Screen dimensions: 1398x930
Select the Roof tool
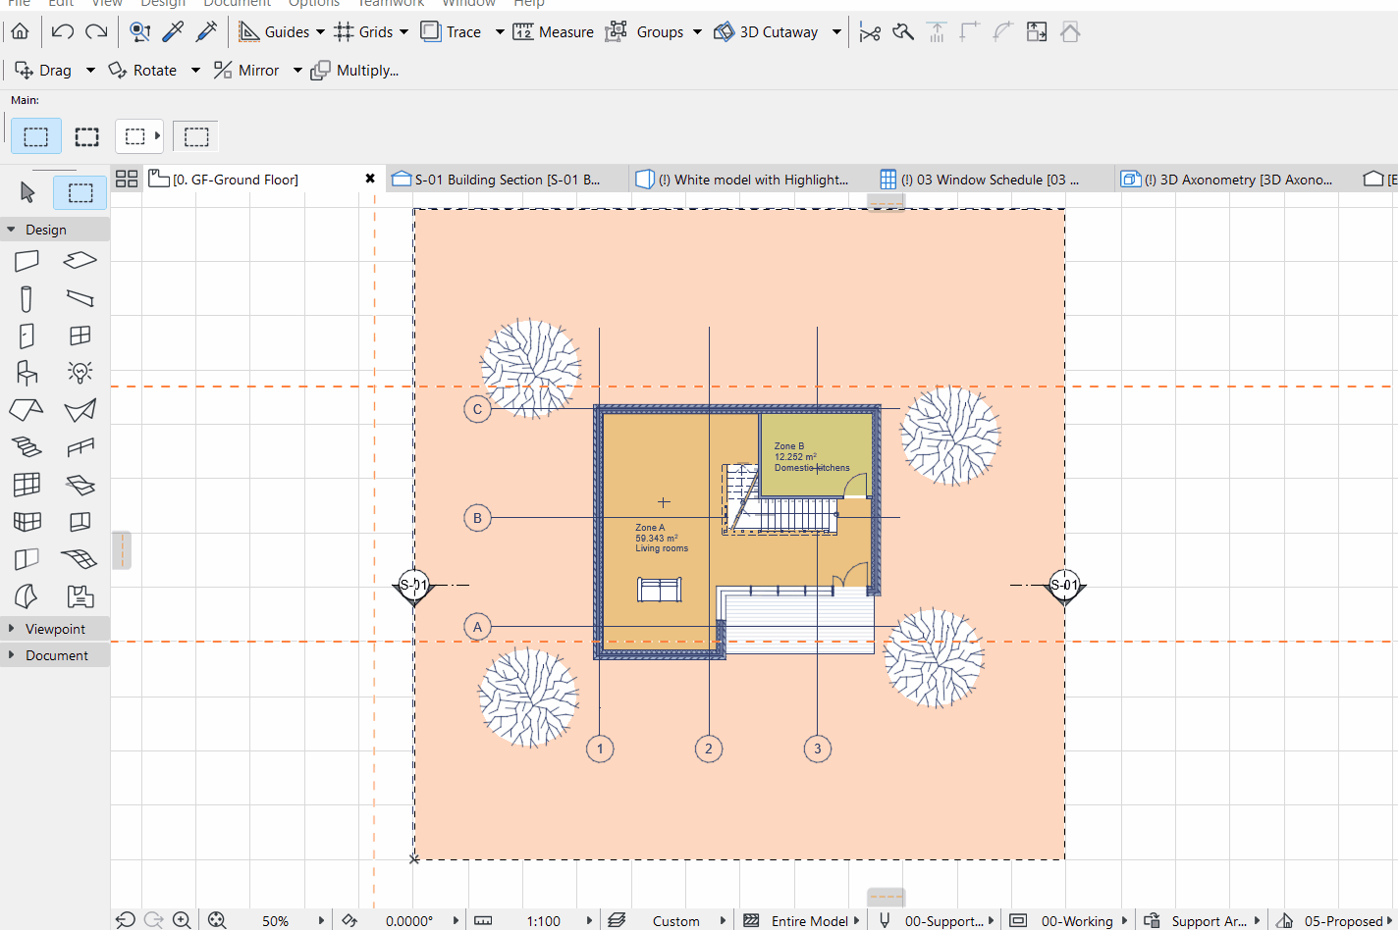[x=27, y=410]
